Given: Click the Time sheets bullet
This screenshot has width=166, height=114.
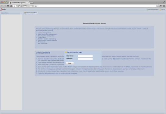Looking at the screenshot, I should coord(41,42).
